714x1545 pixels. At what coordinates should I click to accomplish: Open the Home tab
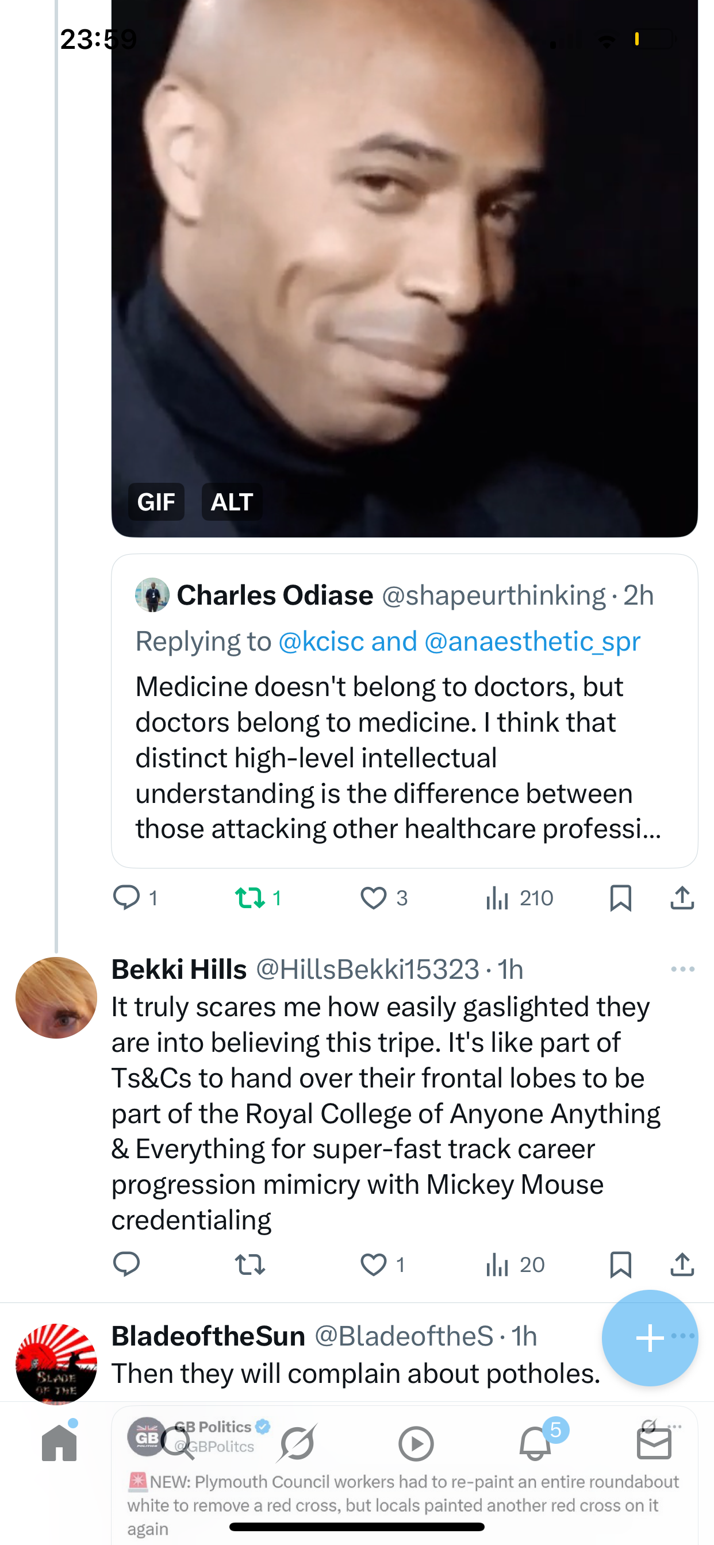(59, 1443)
